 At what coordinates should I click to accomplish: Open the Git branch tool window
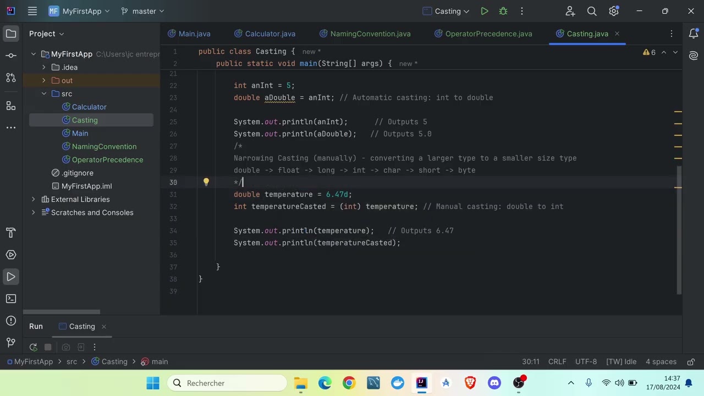[11, 343]
